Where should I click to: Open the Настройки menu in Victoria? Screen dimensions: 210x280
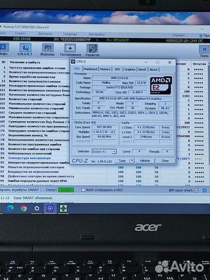pos(96,34)
